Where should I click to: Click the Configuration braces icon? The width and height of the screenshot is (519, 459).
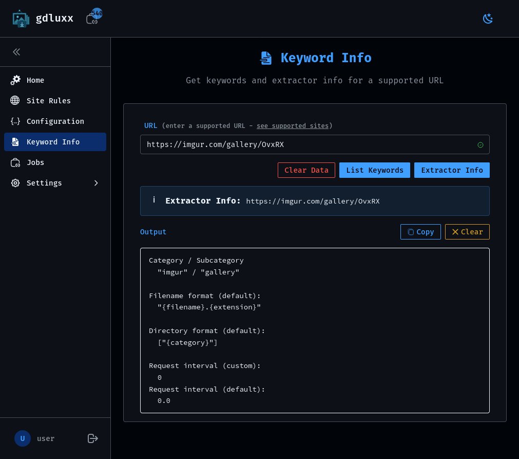click(x=15, y=121)
